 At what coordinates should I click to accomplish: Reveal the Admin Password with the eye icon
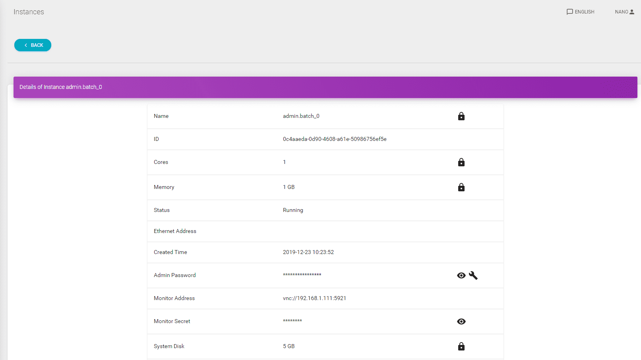click(461, 275)
